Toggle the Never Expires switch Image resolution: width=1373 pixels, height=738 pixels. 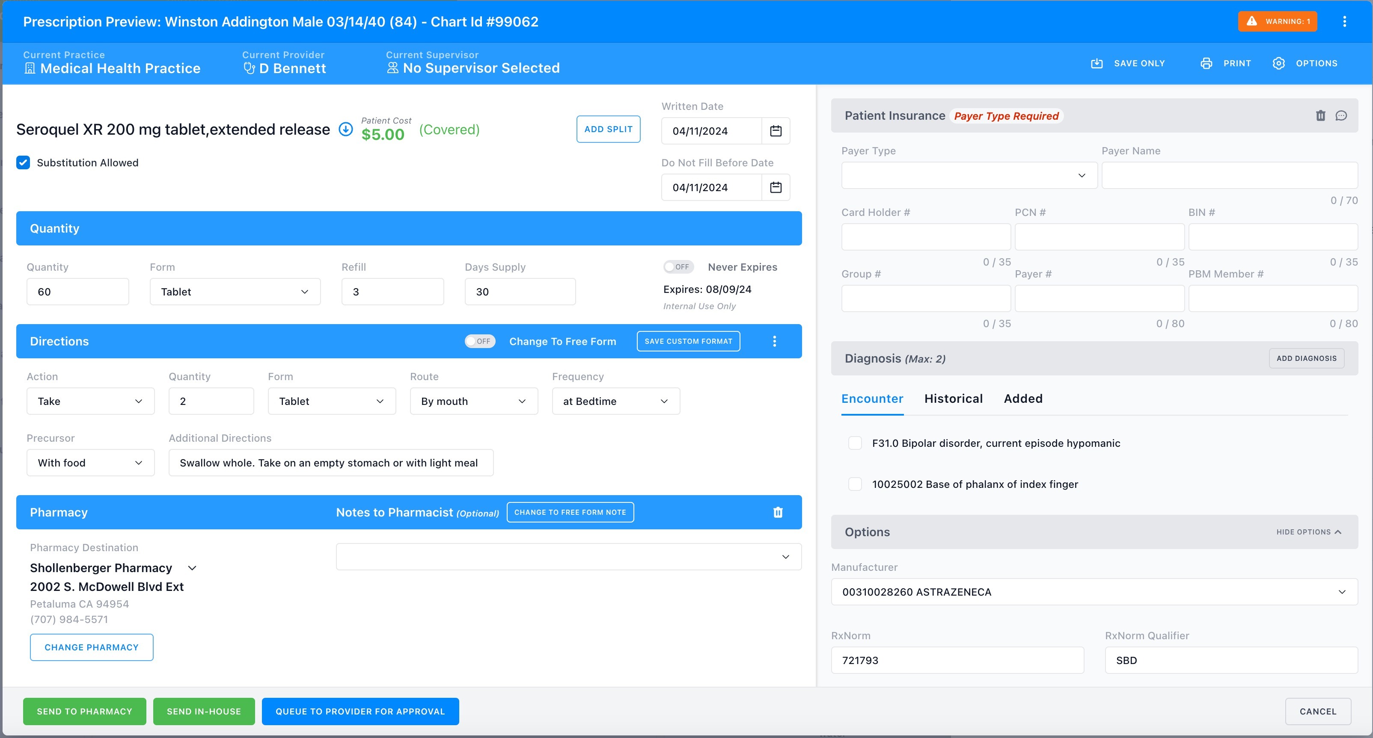(x=678, y=267)
